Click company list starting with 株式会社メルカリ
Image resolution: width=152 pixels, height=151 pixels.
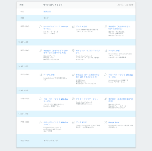tap(118, 106)
